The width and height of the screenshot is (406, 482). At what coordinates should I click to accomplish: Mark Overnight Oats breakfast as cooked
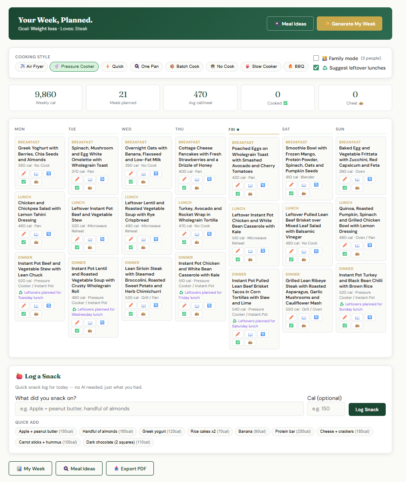point(131,182)
